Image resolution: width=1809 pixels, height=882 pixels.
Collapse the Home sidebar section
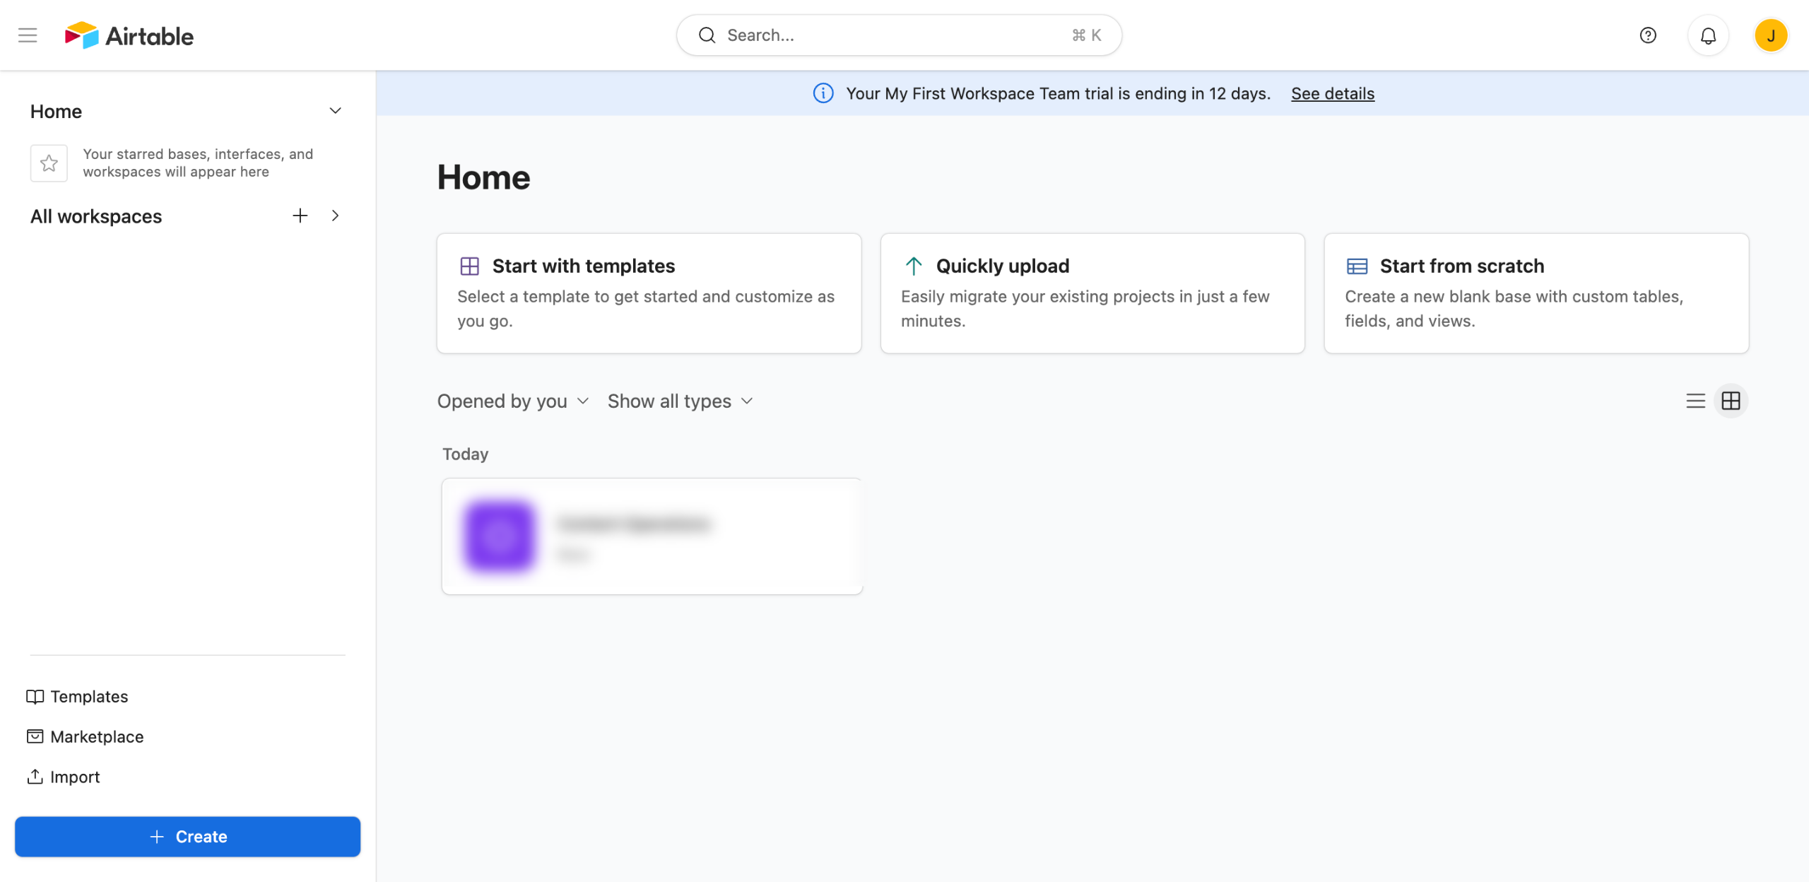336,111
